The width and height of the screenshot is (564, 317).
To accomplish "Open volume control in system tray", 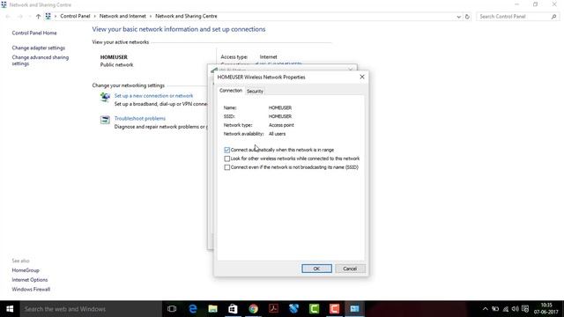I will click(x=515, y=309).
